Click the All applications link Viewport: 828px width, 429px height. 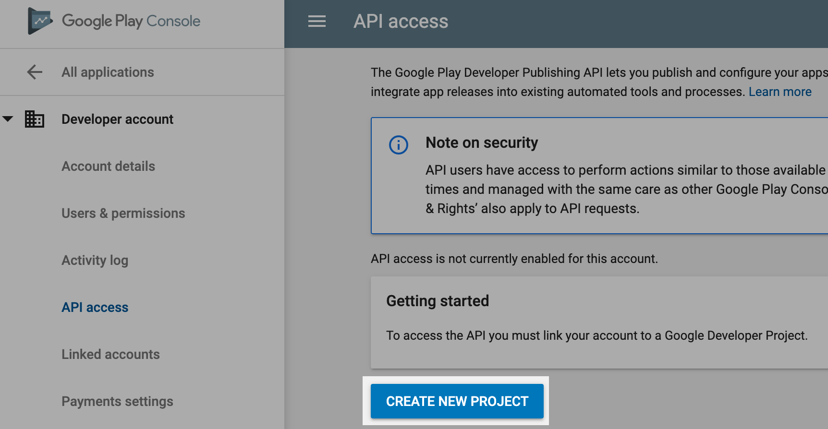(108, 72)
